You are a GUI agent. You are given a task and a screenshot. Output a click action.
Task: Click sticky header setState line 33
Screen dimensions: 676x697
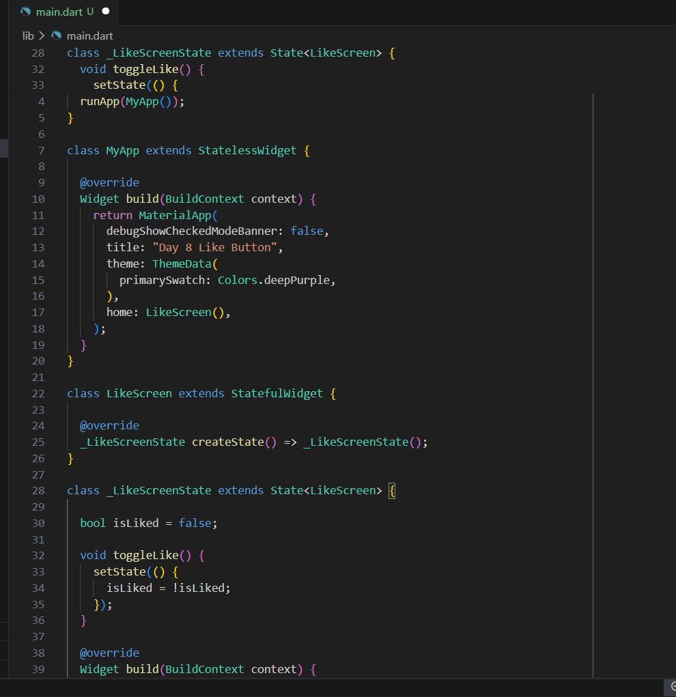pyautogui.click(x=136, y=85)
